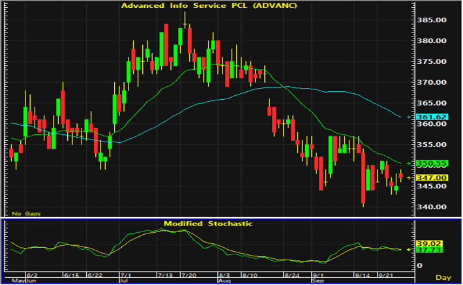This screenshot has width=463, height=285.
Task: Click the 0 level on stochastic axis
Action: point(419,266)
